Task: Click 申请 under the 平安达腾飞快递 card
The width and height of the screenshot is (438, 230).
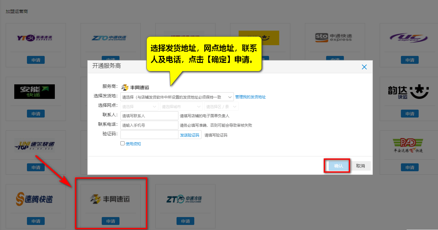Action: tap(410, 167)
